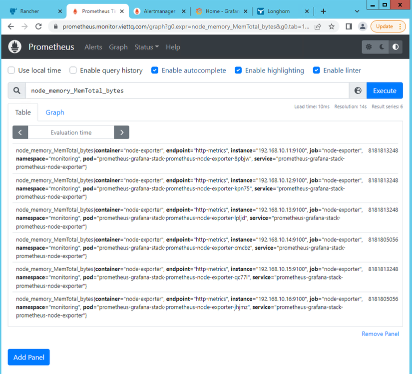
Task: Click the Result series: 6 label
Action: click(387, 106)
